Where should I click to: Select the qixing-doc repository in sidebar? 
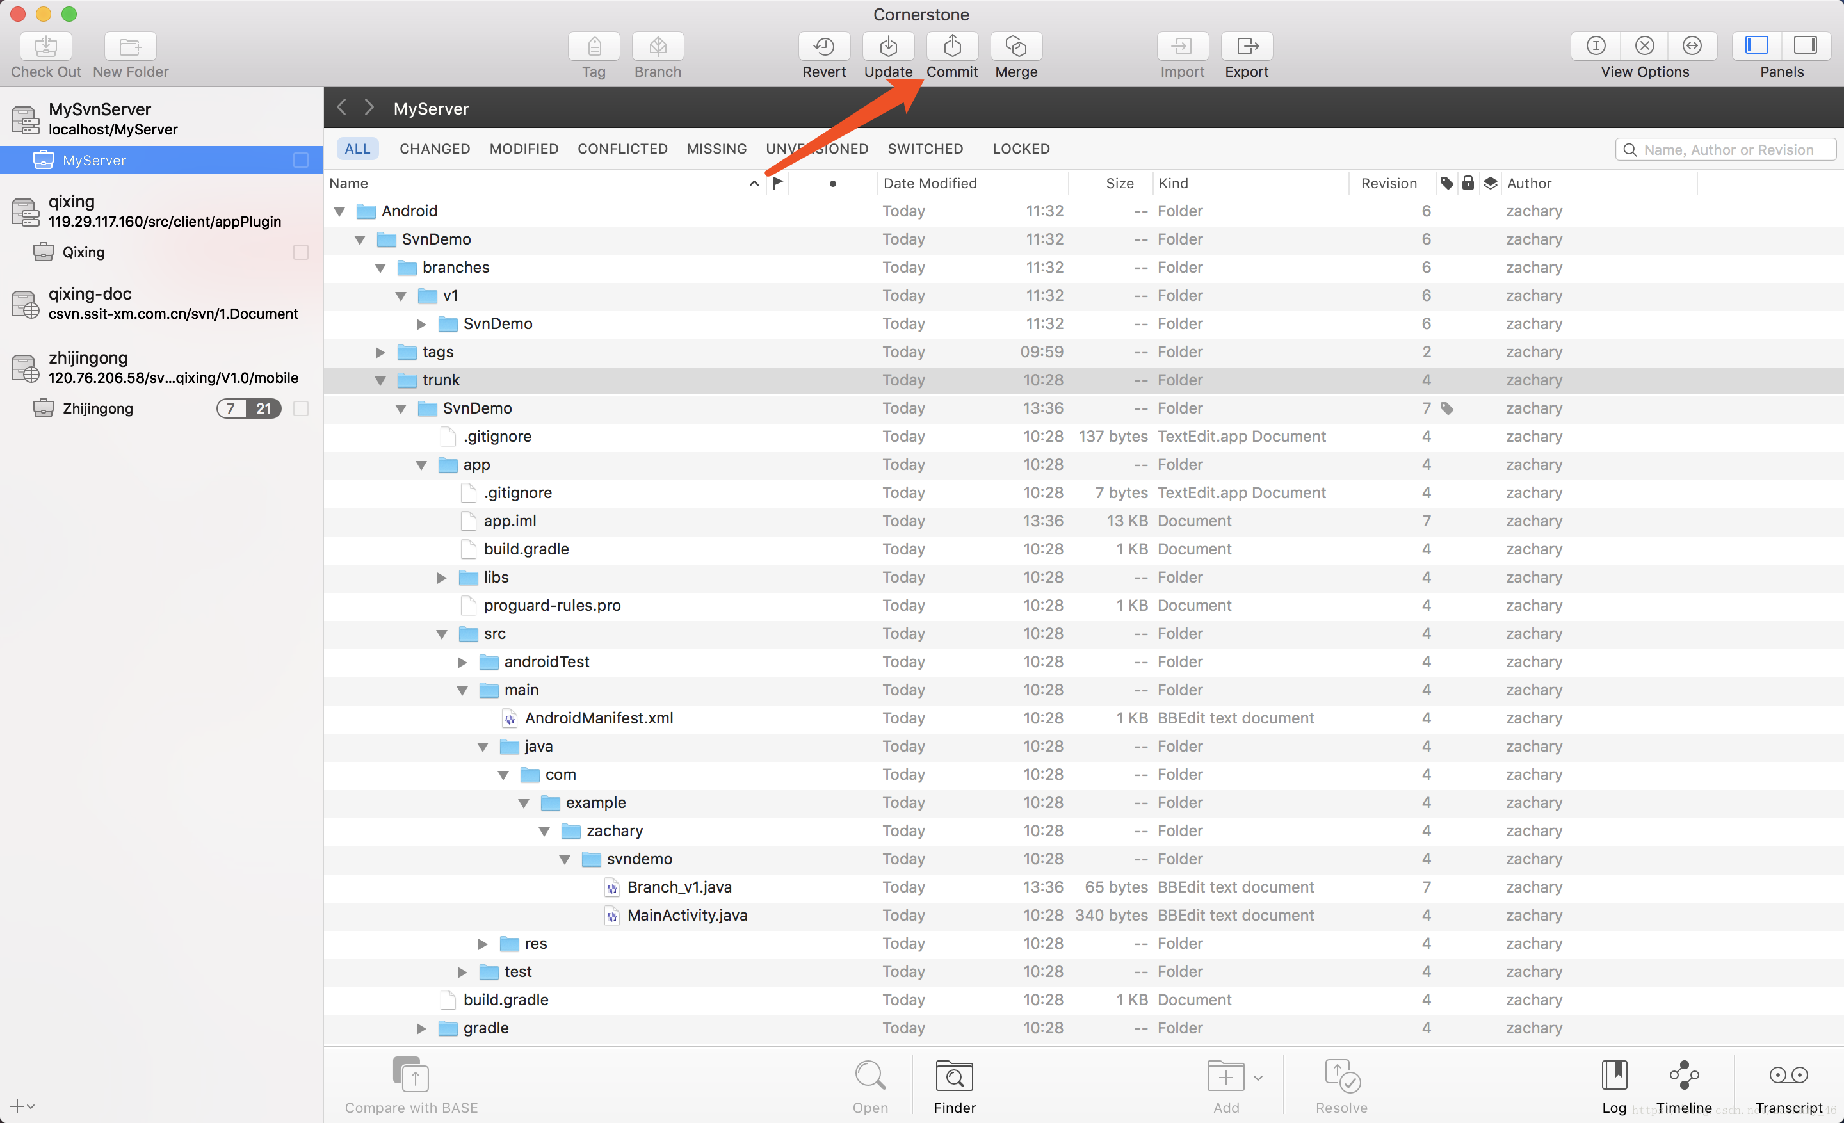161,303
